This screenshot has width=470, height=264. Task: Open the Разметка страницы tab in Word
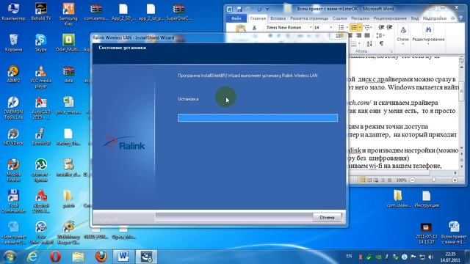pyautogui.click(x=309, y=18)
